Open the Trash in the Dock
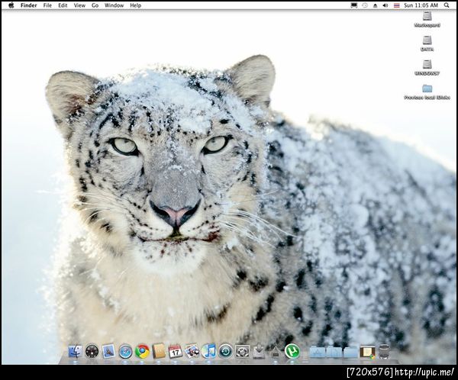This screenshot has width=458, height=380. tap(385, 351)
